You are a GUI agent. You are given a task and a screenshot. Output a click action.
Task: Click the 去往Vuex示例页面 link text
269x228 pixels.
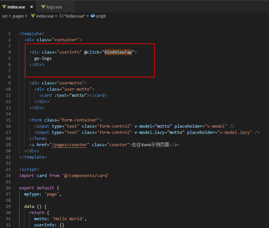[x=150, y=145]
